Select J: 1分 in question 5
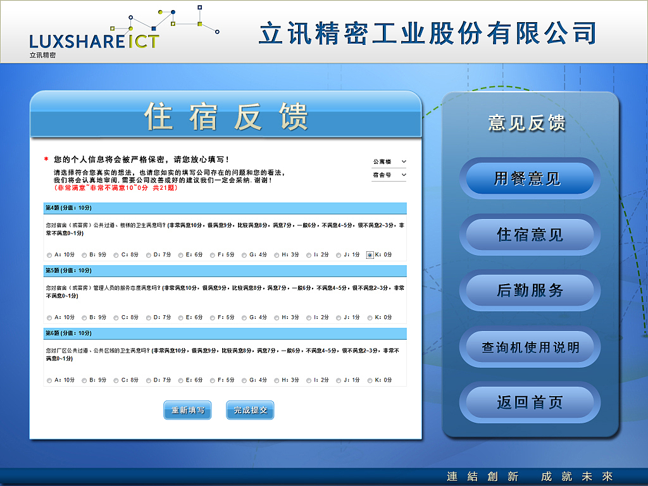Screen dimensions: 648x486 pyautogui.click(x=339, y=318)
